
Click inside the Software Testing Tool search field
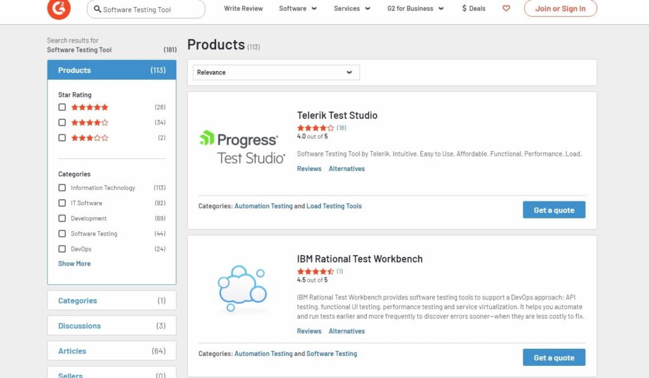point(146,9)
